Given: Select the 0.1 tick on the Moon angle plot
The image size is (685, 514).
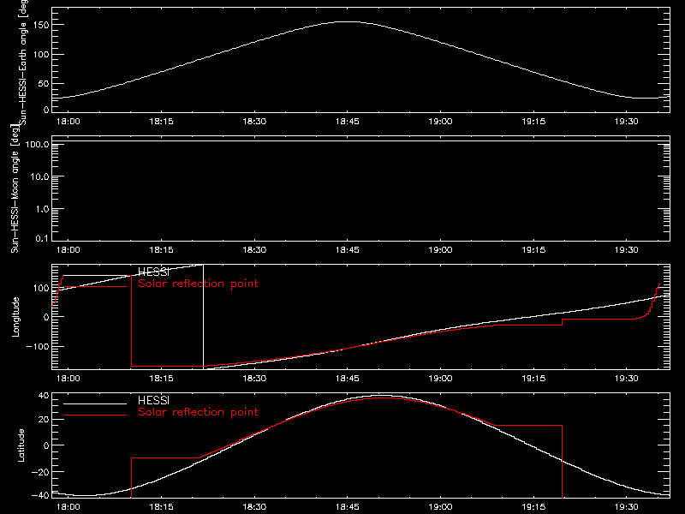Looking at the screenshot, I should tap(42, 238).
